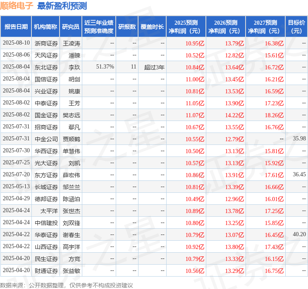Click researcher name 薛宏伟

(x=71, y=175)
